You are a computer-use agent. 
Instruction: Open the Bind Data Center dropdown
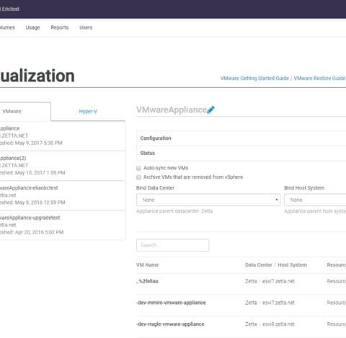click(208, 200)
